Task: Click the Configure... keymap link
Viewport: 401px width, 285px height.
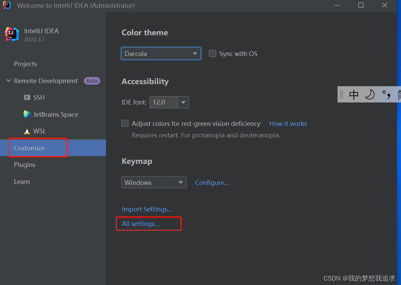Action: 212,183
